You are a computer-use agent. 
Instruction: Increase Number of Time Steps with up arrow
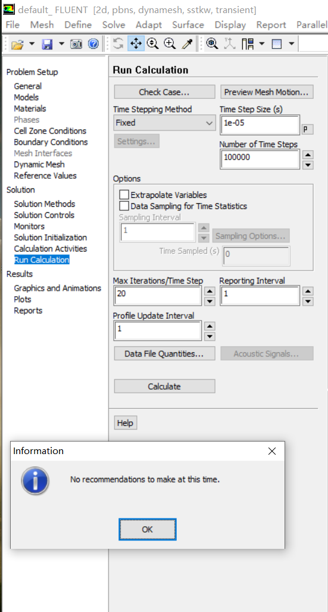click(308, 155)
